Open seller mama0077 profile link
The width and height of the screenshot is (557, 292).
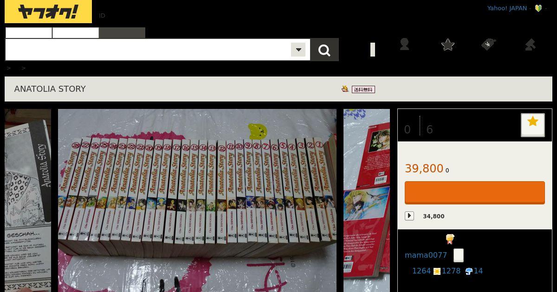tap(426, 255)
